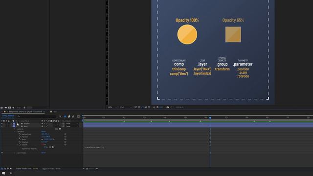Click the pick whip of Круг layer

pyautogui.click(x=63, y=126)
